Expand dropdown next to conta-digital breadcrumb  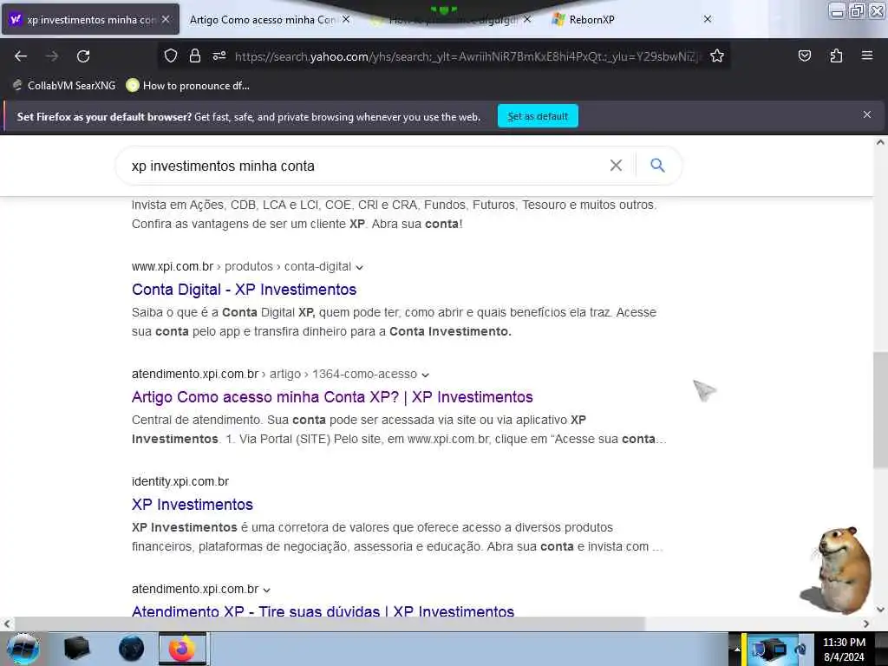pos(359,267)
